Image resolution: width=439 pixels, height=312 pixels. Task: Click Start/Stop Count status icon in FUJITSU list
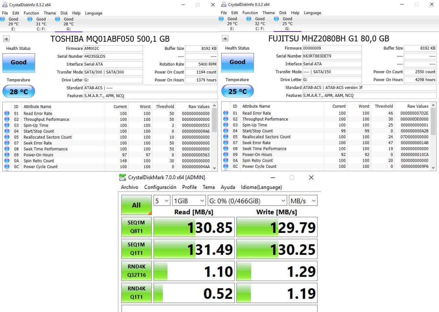[x=226, y=131]
